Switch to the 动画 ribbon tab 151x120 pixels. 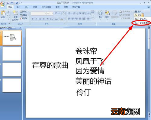[35, 7]
